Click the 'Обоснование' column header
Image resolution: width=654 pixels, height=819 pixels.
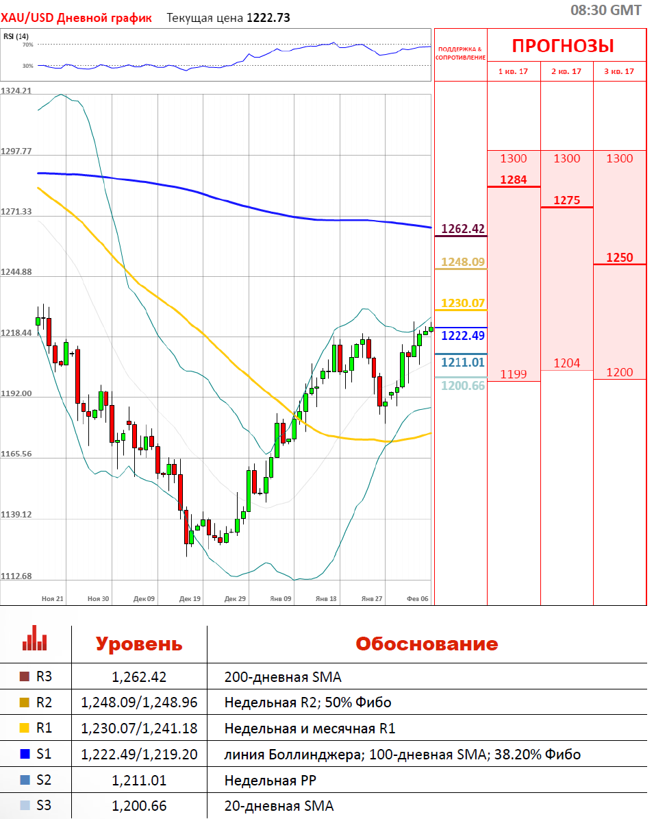[x=427, y=644]
